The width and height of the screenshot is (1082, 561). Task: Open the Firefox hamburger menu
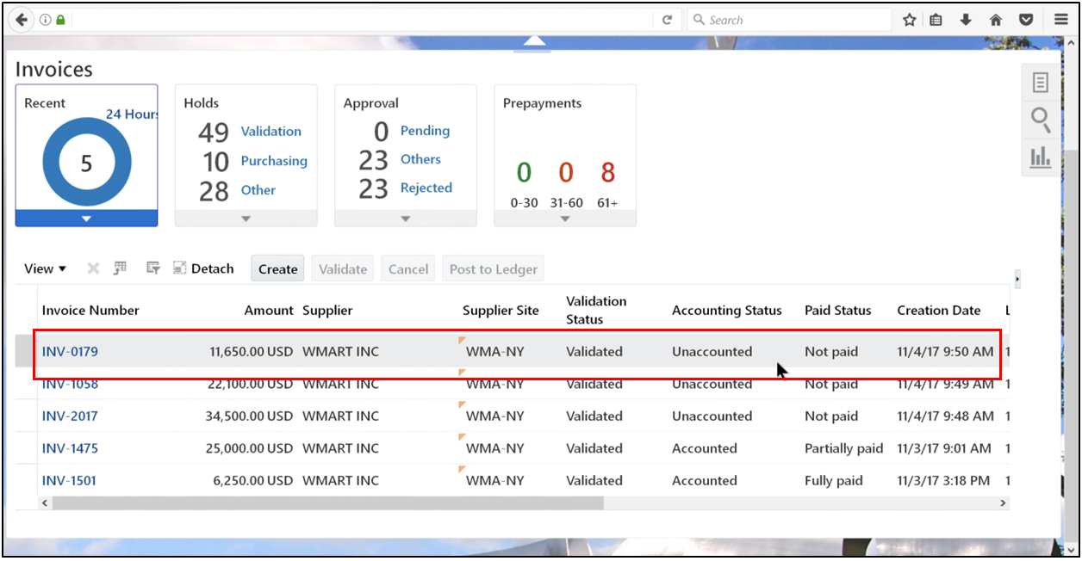1061,19
